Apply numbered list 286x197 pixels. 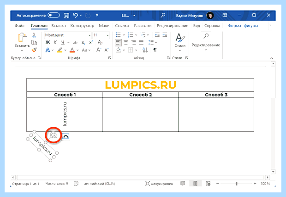[131, 35]
